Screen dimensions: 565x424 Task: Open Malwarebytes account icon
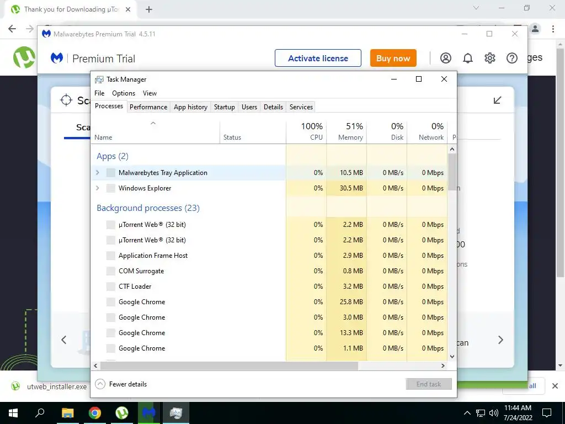coord(445,58)
